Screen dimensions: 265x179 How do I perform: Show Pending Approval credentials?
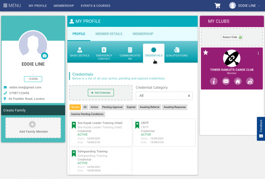[112, 107]
